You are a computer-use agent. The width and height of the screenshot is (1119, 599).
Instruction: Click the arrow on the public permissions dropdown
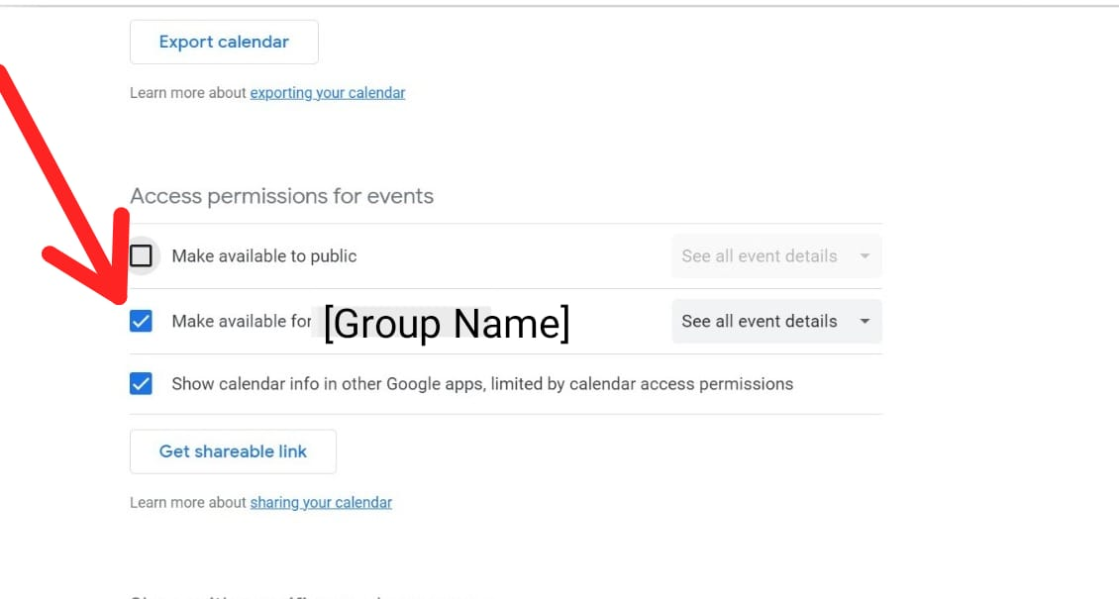click(865, 256)
